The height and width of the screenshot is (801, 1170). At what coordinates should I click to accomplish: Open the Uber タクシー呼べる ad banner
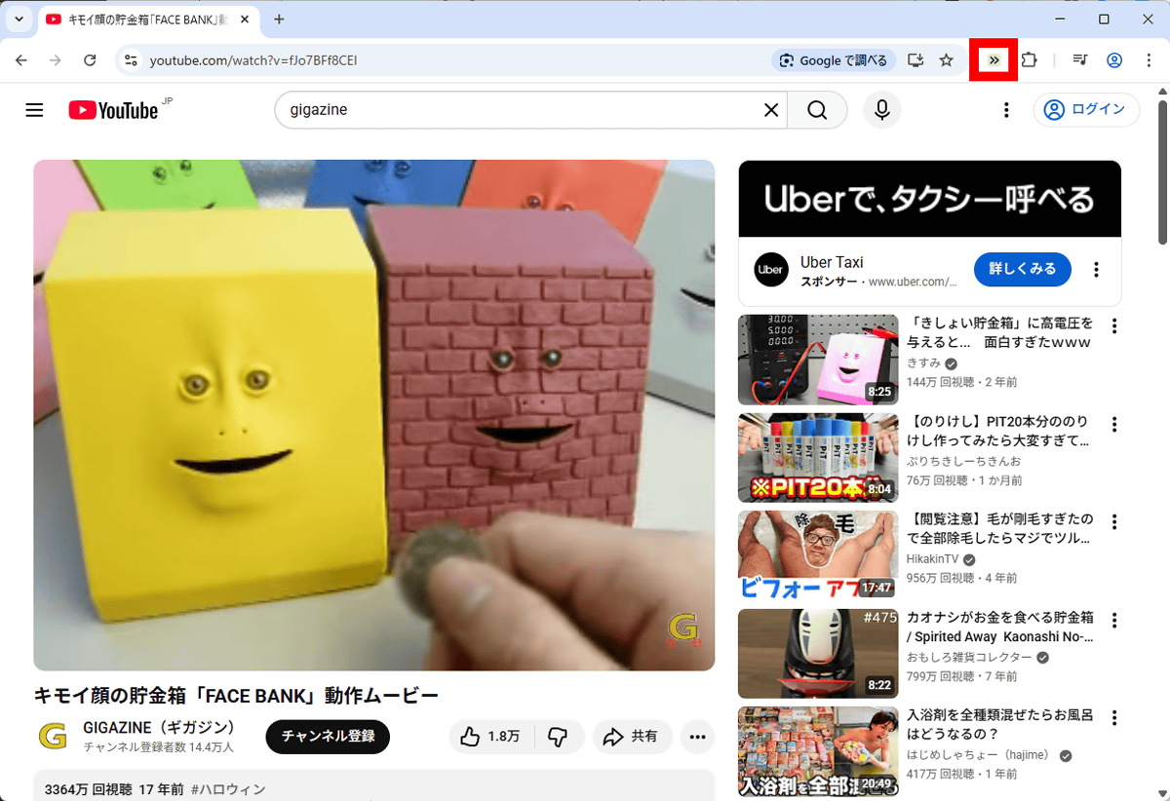click(x=930, y=199)
